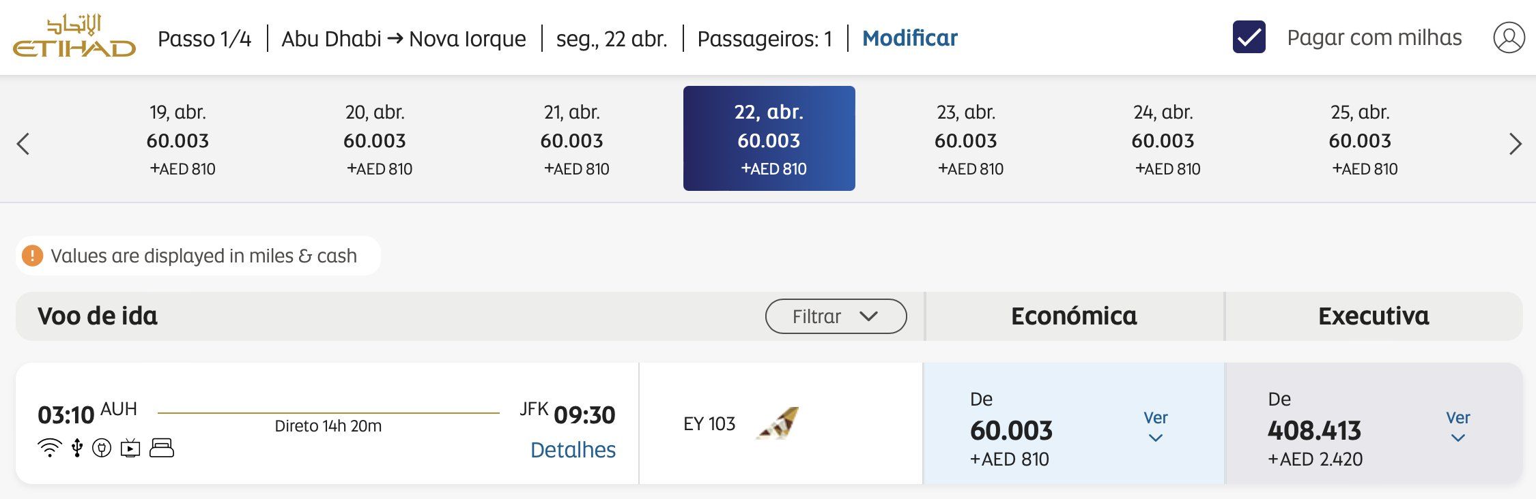Show earlier dates with left arrow
The width and height of the screenshot is (1536, 499).
[x=23, y=144]
